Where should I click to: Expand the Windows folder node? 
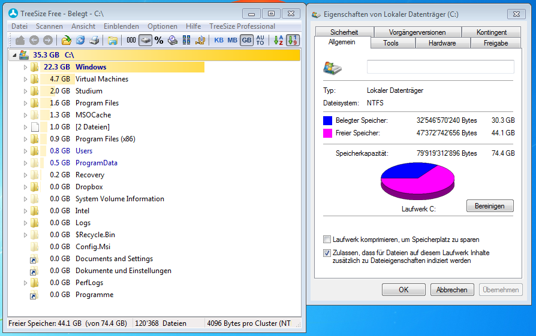[25, 67]
